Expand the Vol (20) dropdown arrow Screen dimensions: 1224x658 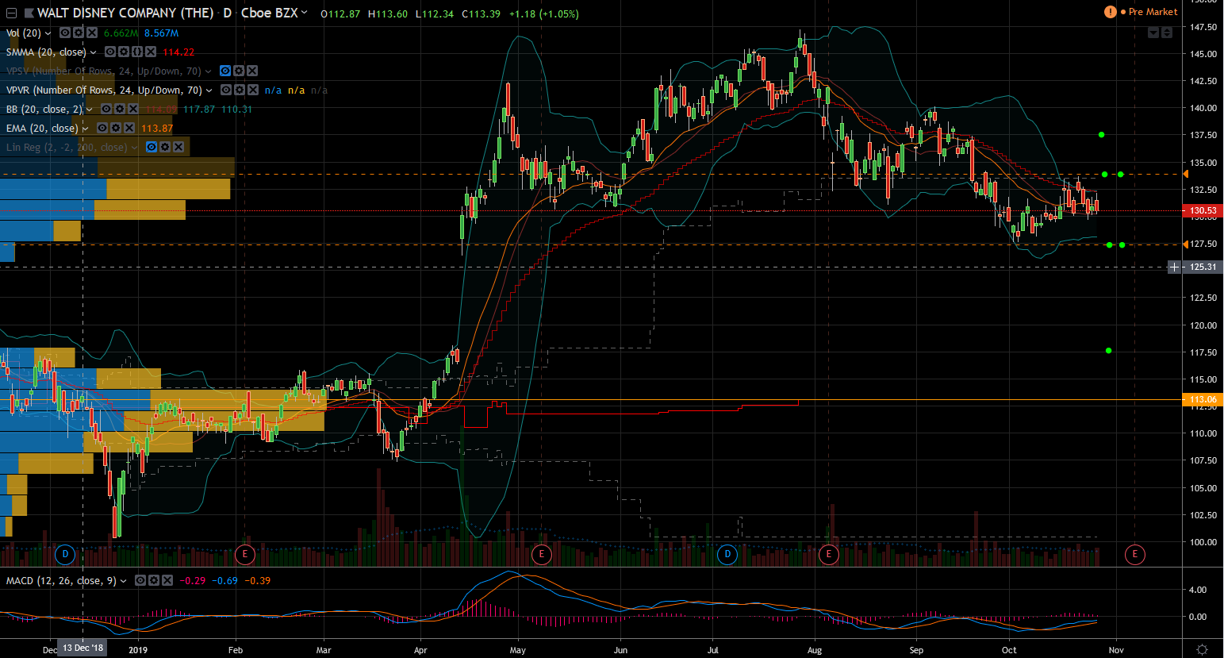pos(48,33)
